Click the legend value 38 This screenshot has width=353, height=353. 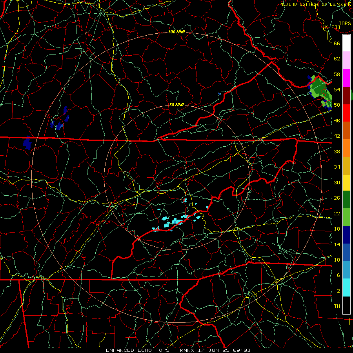click(x=337, y=151)
